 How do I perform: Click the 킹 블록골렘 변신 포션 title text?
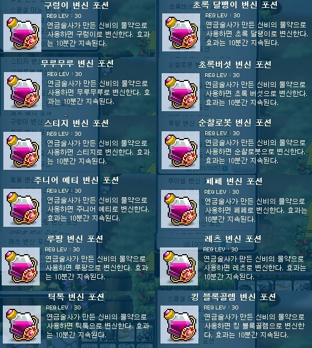(x=233, y=297)
